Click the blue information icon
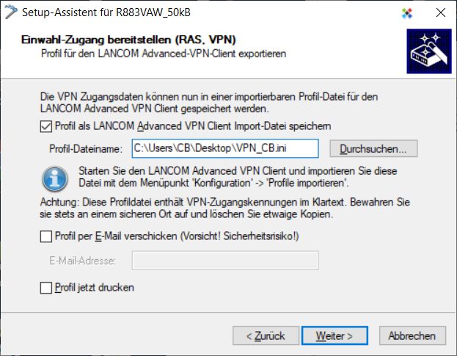 tap(55, 178)
